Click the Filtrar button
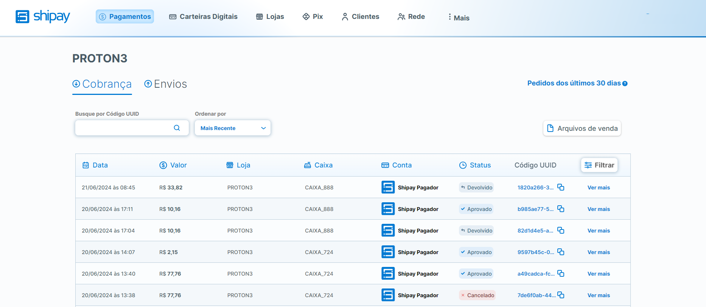706x307 pixels. pyautogui.click(x=599, y=165)
